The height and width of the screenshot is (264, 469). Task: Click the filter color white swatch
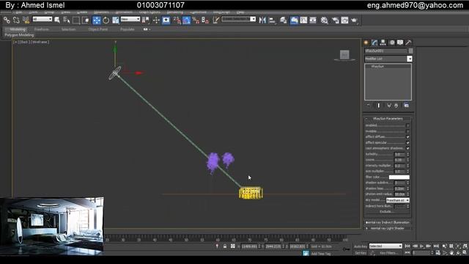[x=399, y=177]
